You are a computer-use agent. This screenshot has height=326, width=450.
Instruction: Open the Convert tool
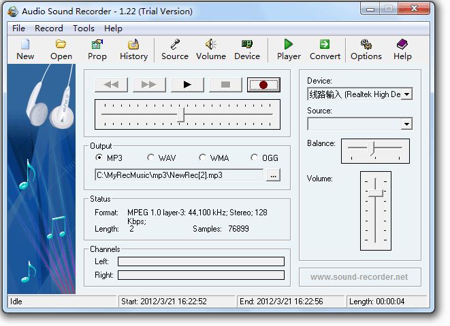coord(325,49)
